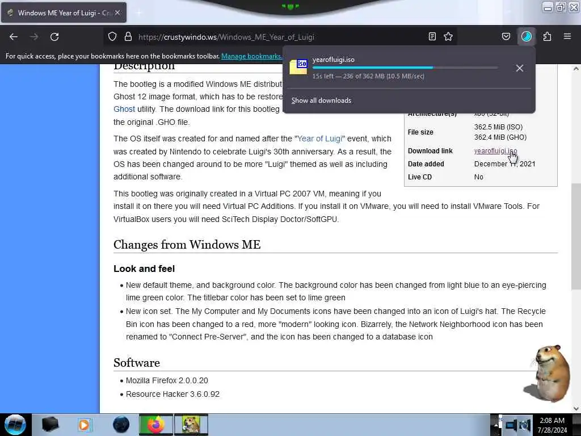Click the yearofluigi.iso file icon in downloads
Viewport: 581px width, 436px height.
(298, 67)
